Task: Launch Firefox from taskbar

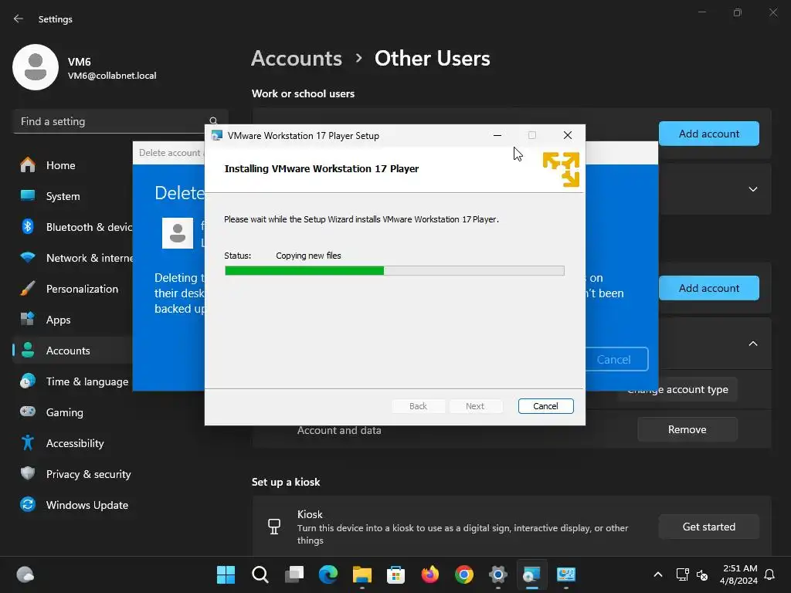Action: point(429,574)
